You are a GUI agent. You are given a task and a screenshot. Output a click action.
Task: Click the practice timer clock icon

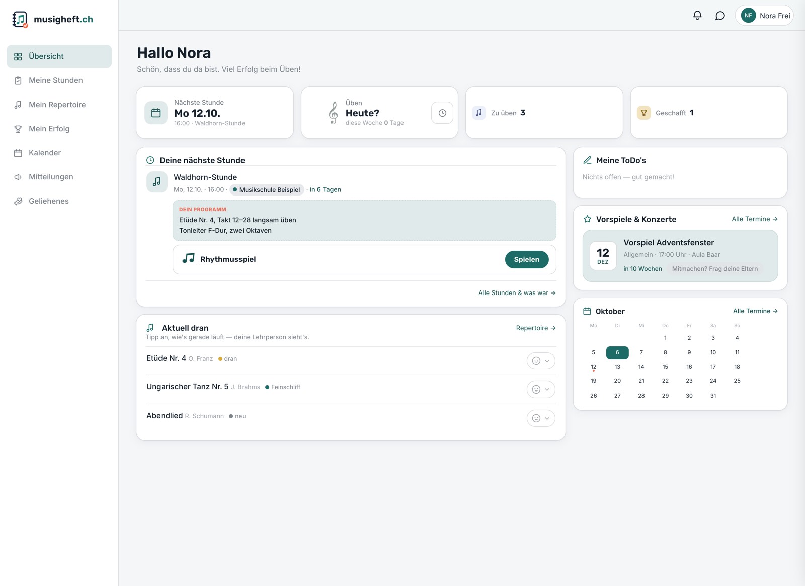[442, 113]
